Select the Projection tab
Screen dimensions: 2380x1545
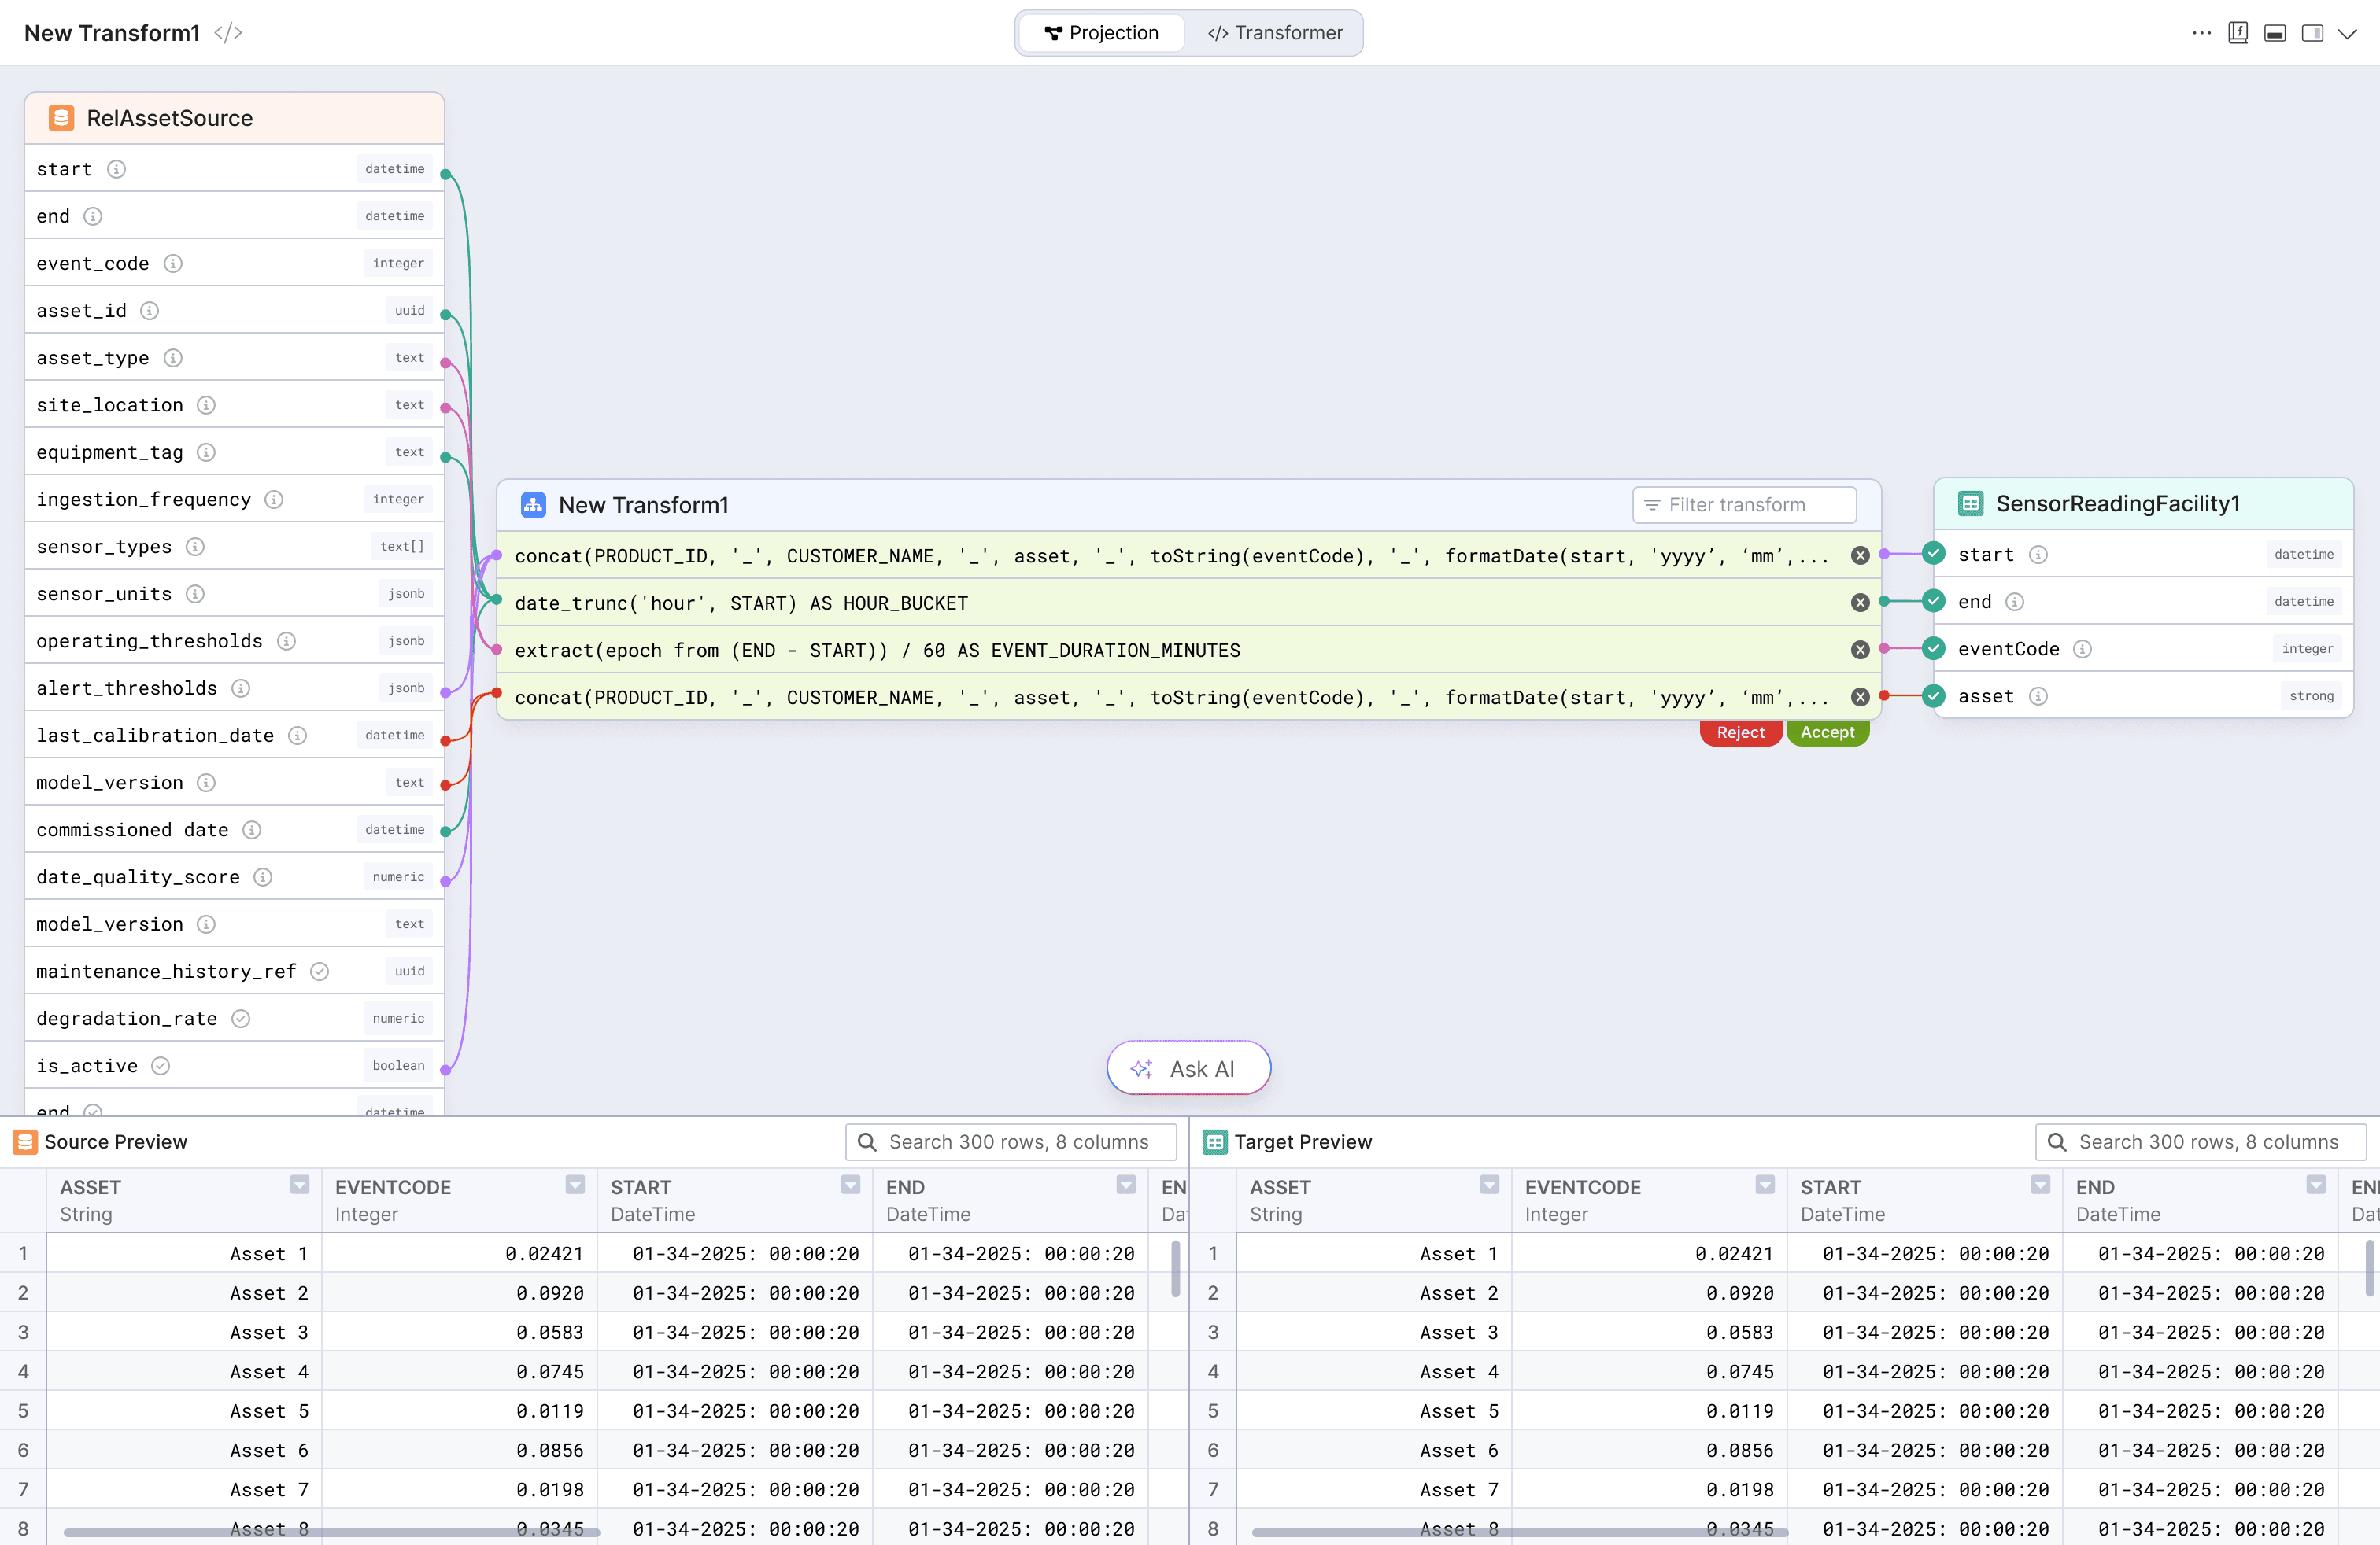pyautogui.click(x=1101, y=32)
